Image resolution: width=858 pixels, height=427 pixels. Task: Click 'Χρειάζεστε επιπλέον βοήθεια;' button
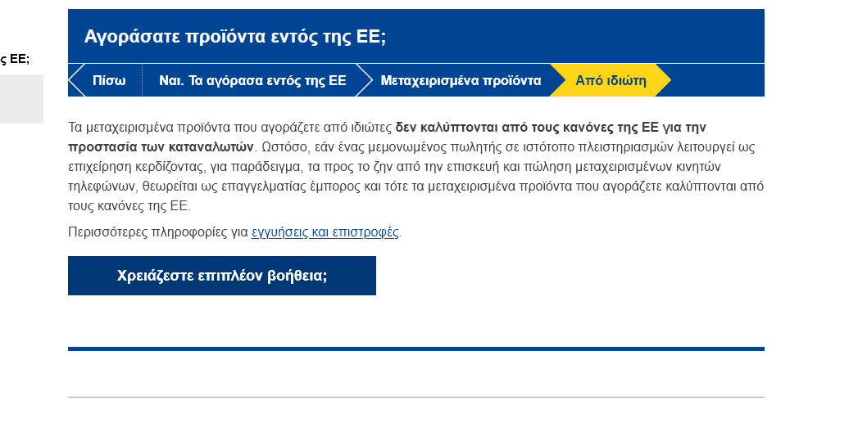pos(221,276)
